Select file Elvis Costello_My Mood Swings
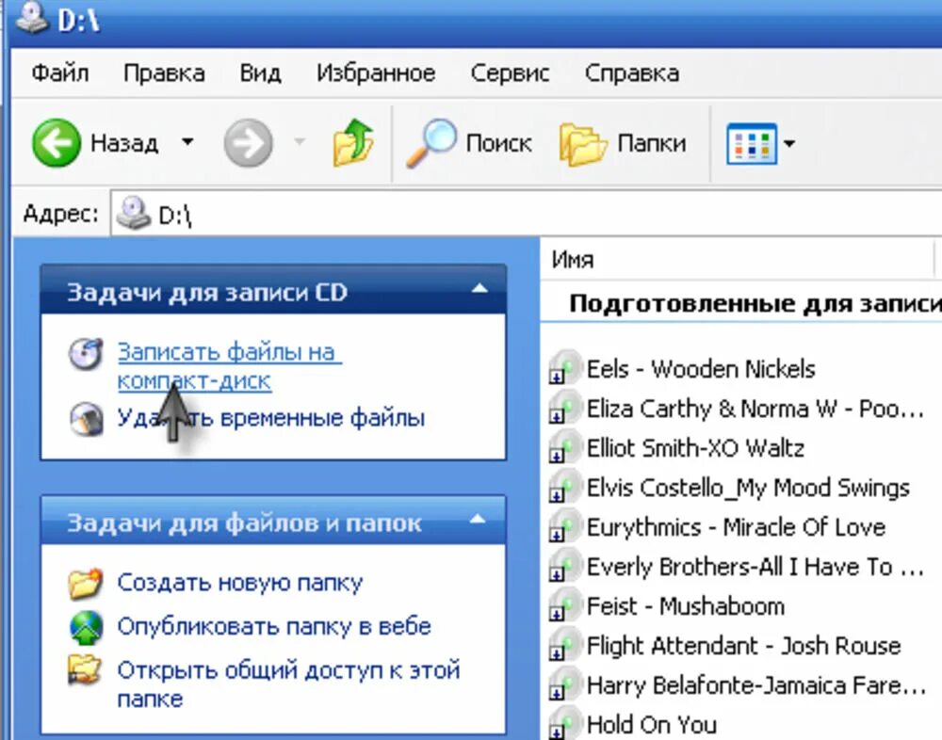The image size is (942, 740). point(748,488)
